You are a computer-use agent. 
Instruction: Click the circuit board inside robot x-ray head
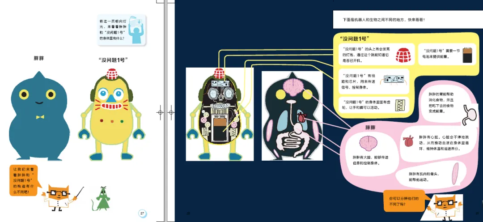tap(219, 83)
